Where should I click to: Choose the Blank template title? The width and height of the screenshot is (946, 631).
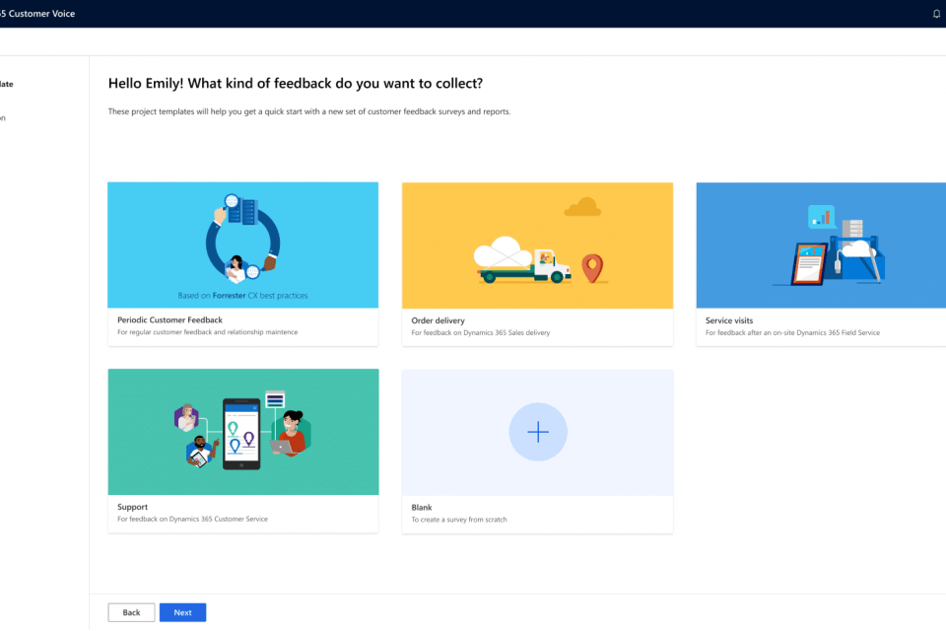(x=422, y=507)
